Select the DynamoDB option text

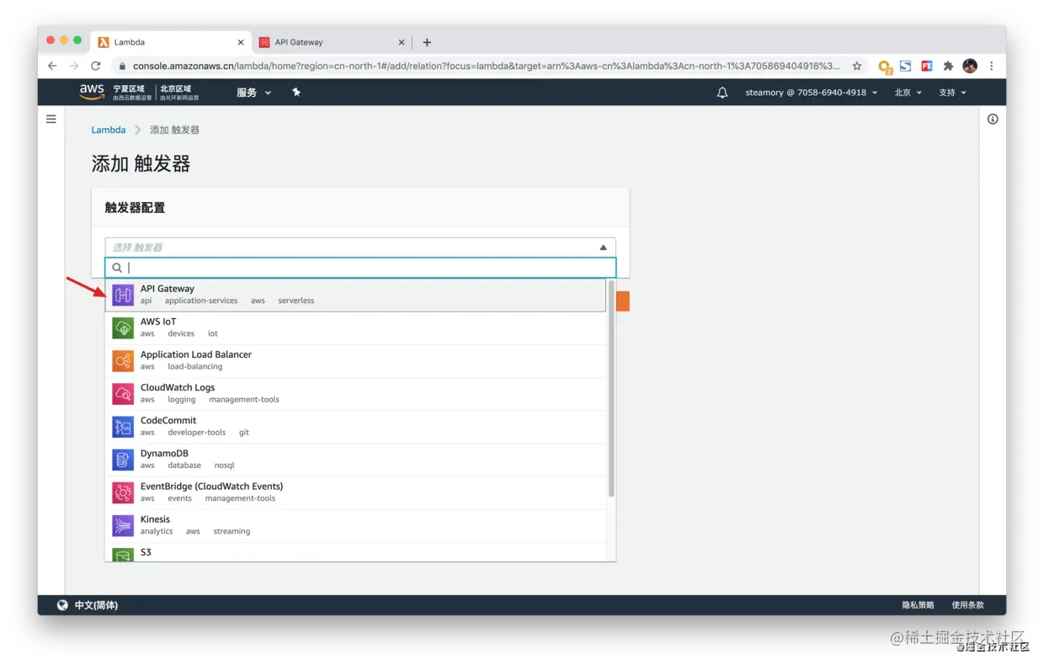click(x=164, y=453)
